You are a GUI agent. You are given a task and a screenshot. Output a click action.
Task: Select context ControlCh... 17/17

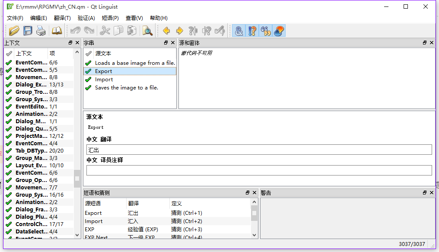click(x=39, y=224)
